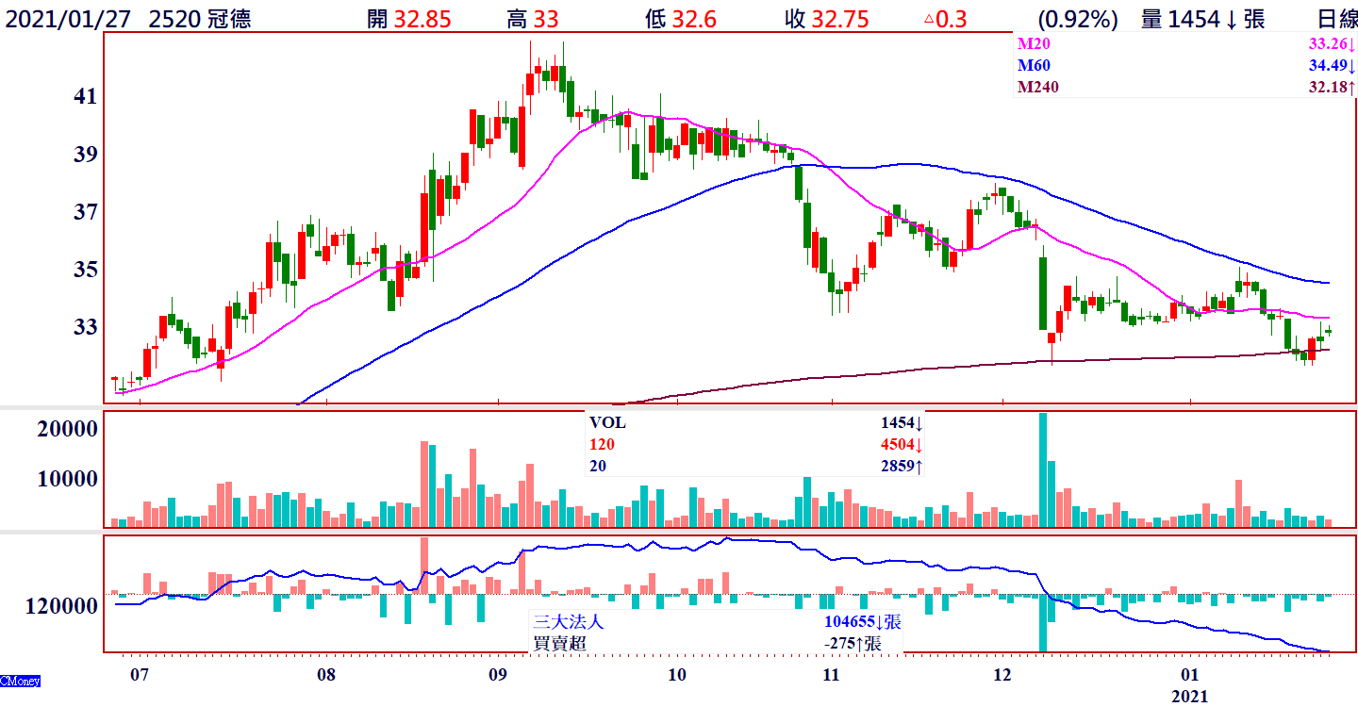This screenshot has height=707, width=1358.
Task: Click the price change triangle indicator
Action: pyautogui.click(x=929, y=20)
